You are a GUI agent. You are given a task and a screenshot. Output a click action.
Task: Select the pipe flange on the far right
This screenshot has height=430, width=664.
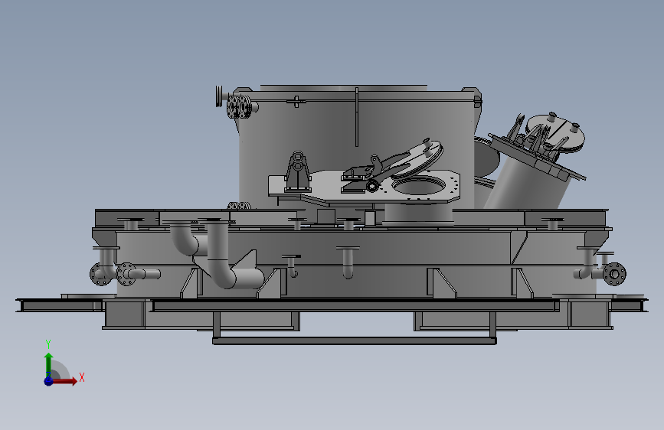click(614, 274)
